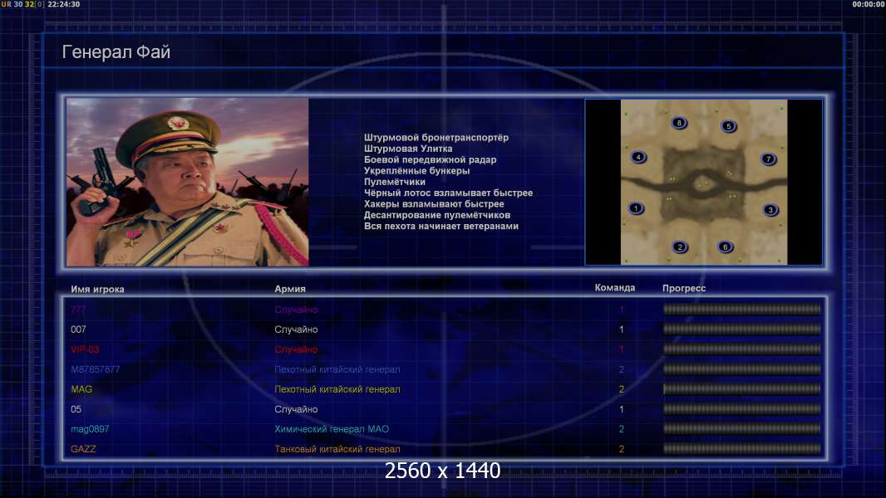Viewport: 886px width, 498px height.
Task: Click the loading progress bar for 05
Action: tap(742, 409)
